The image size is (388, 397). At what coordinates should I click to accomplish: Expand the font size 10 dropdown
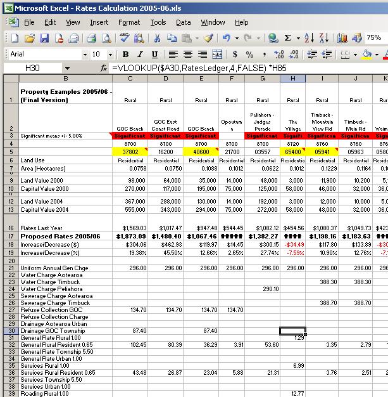[x=110, y=55]
